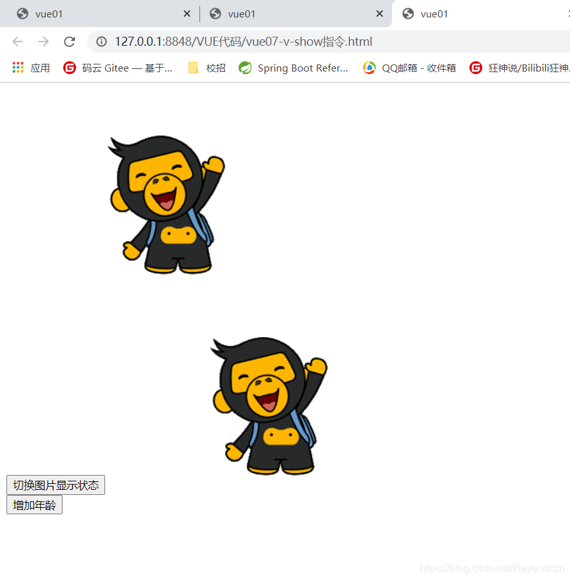Select the active third vue01 tab

click(x=481, y=14)
